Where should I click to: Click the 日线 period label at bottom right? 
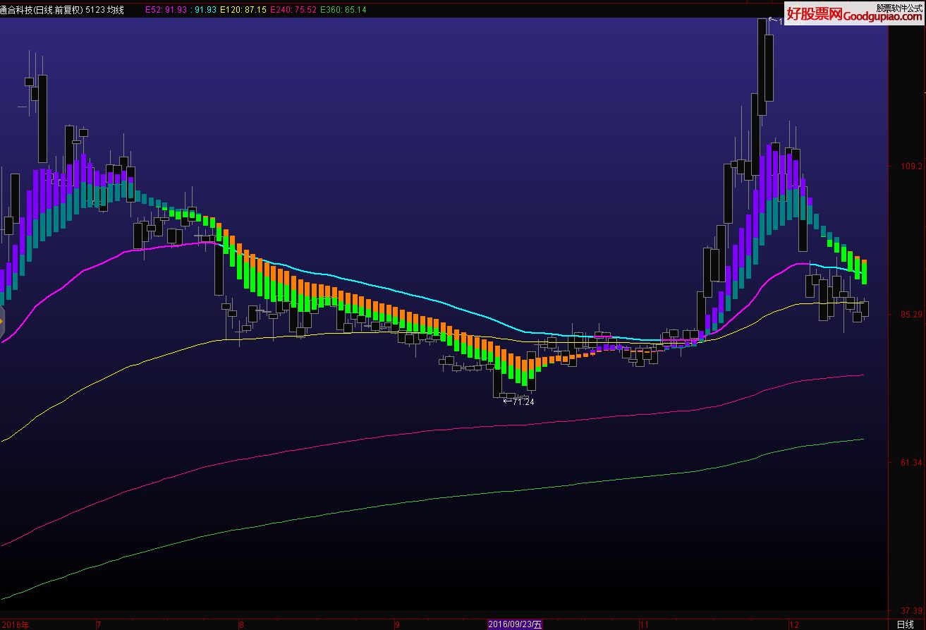(905, 624)
